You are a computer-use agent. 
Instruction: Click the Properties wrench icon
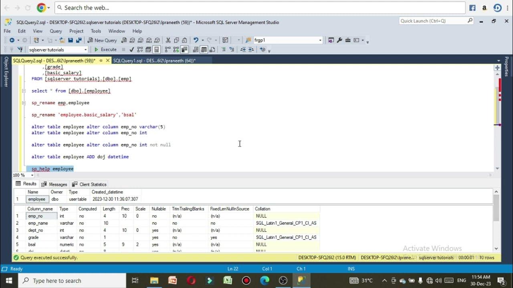pyautogui.click(x=339, y=40)
